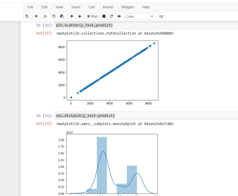The width and height of the screenshot is (238, 196).
Task: Paste cells below icon
Action: pyautogui.click(x=62, y=16)
